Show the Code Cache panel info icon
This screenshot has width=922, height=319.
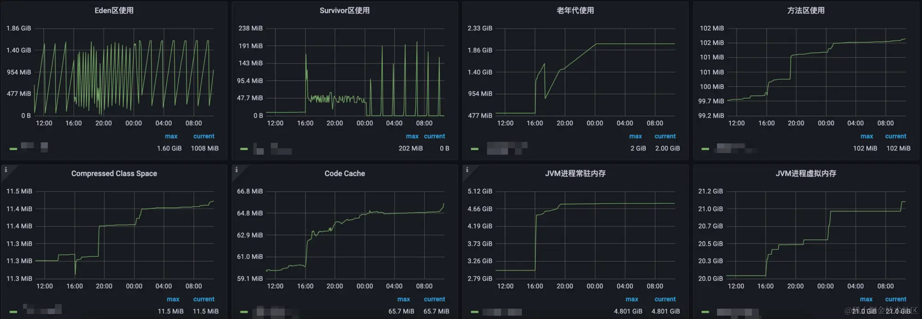[x=236, y=170]
